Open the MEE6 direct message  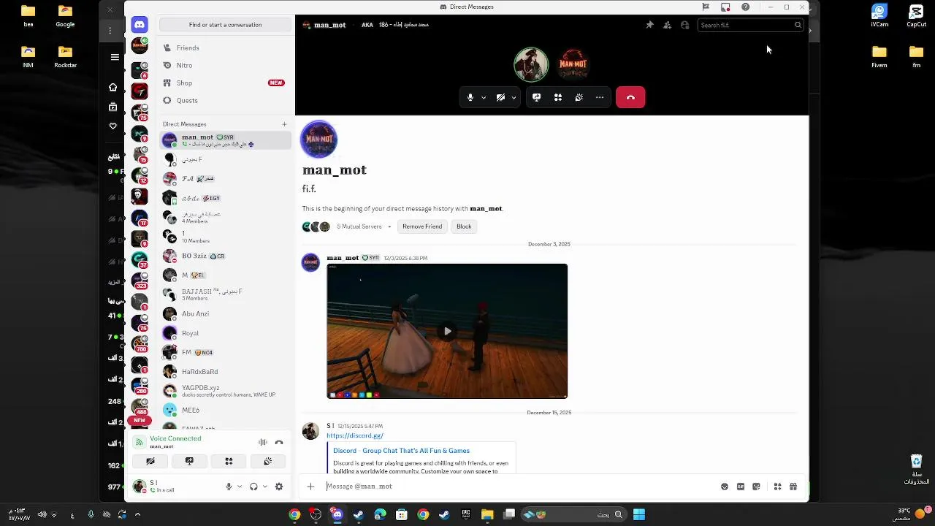click(225, 411)
